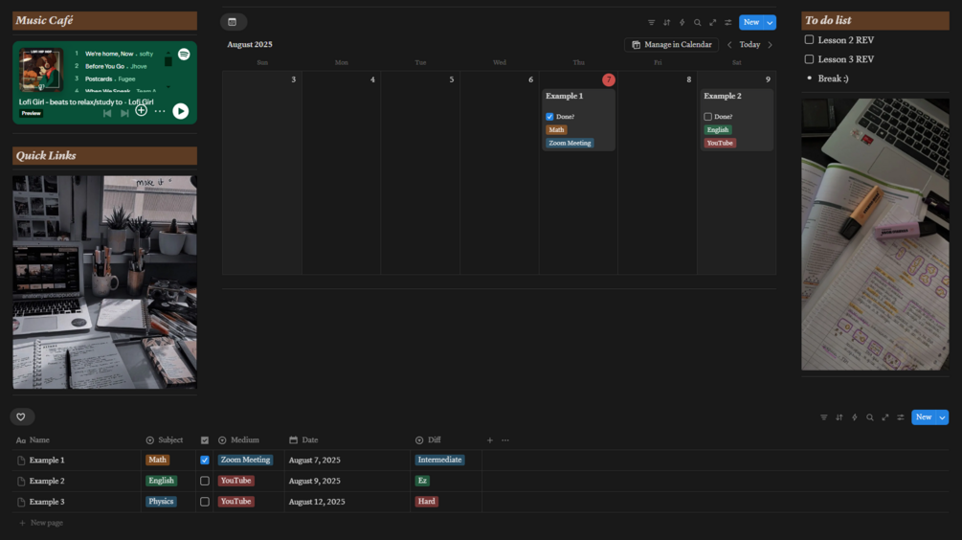
Task: Click English tag on Example 2 card
Action: pos(717,129)
